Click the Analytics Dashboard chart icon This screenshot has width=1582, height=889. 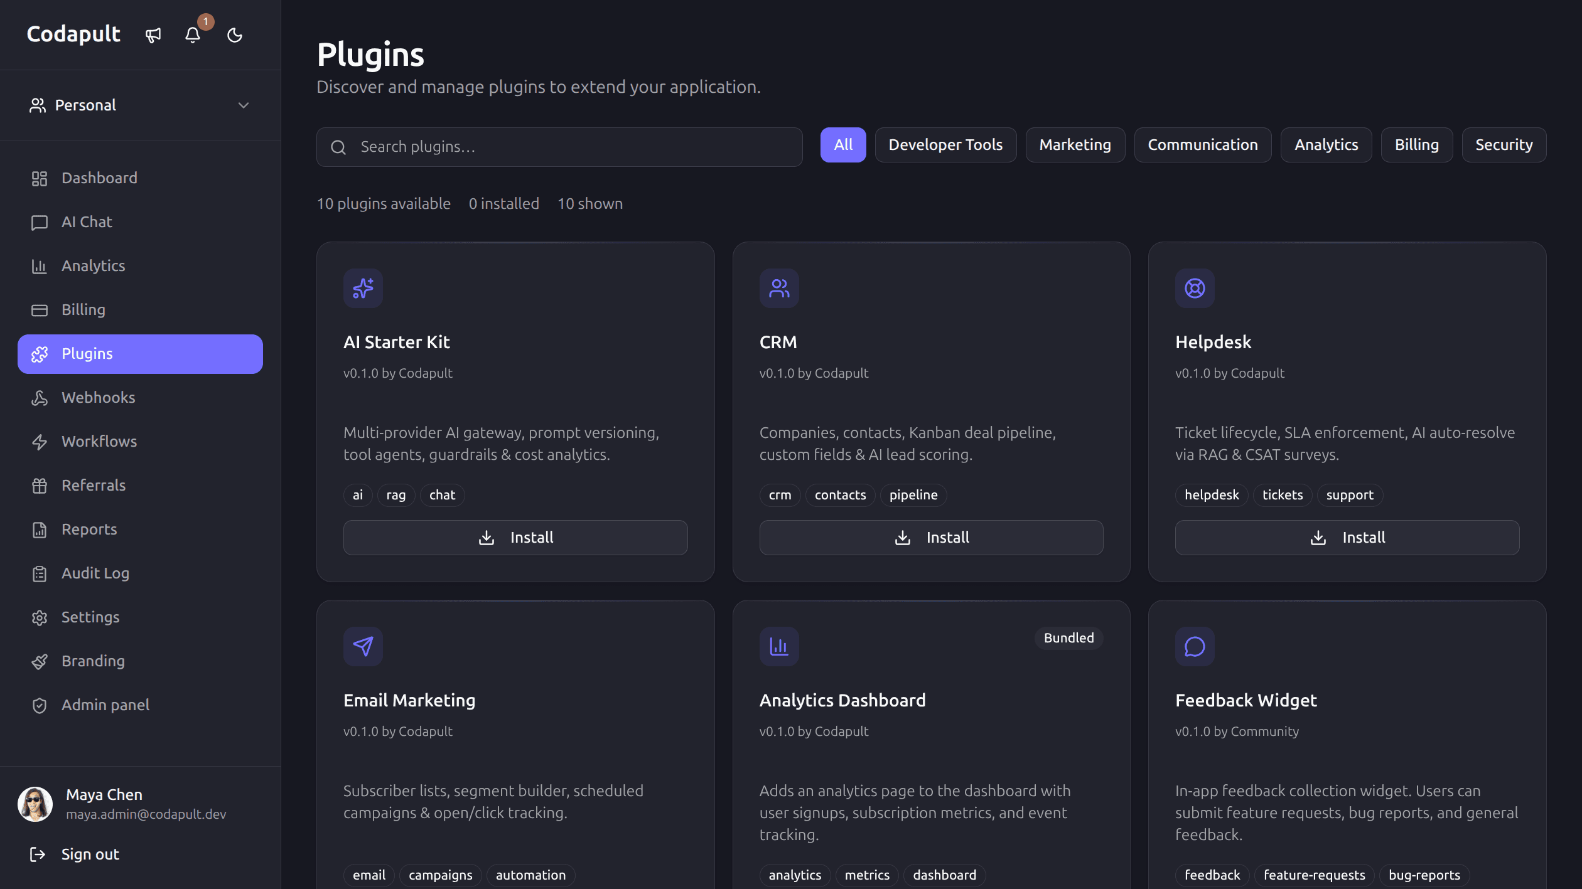779,647
